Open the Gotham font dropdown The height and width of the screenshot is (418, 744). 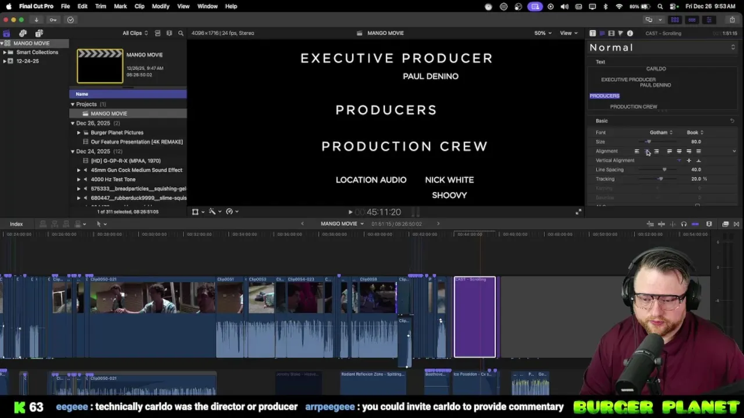pyautogui.click(x=661, y=132)
